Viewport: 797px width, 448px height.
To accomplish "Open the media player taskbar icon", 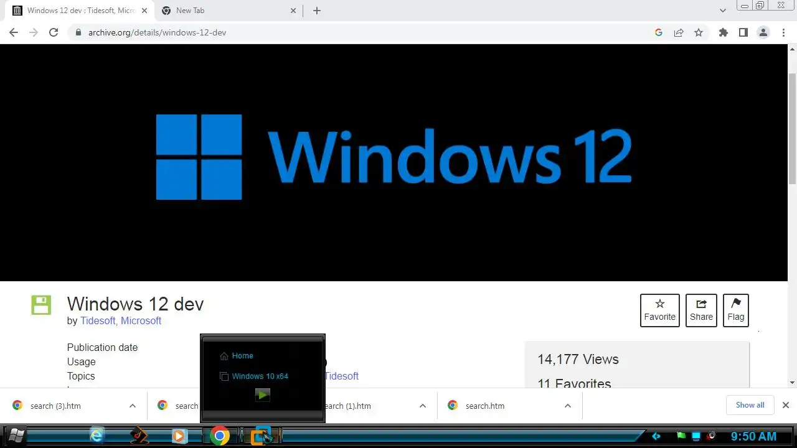I will tap(179, 436).
